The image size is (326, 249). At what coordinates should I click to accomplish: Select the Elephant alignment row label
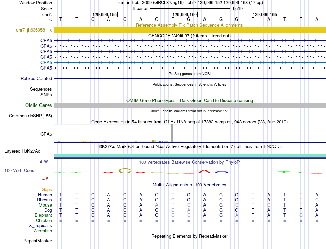coord(43,215)
